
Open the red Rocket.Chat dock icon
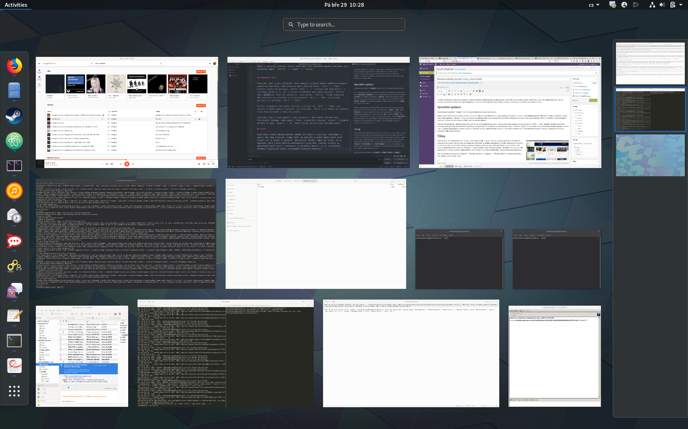click(x=14, y=241)
